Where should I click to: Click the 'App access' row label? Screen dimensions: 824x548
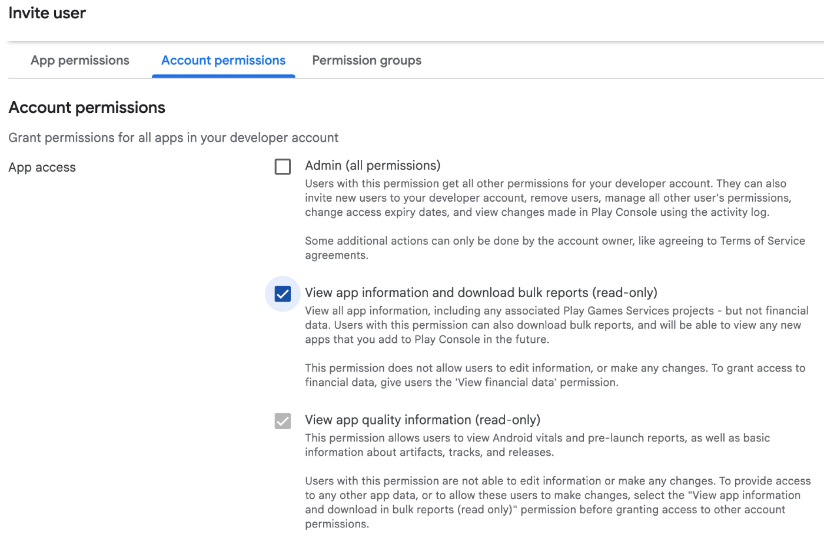click(42, 168)
